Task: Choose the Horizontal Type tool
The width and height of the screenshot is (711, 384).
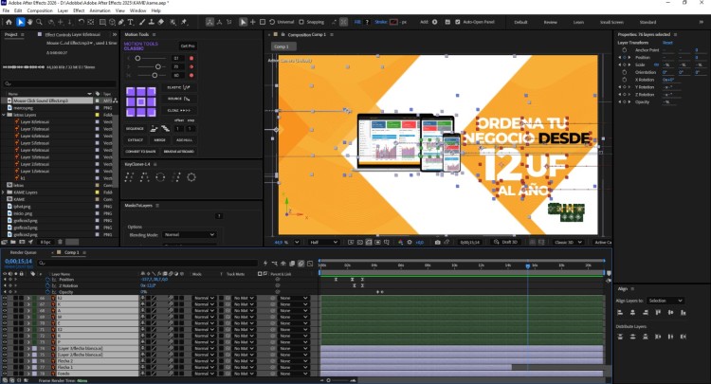Action: pos(131,22)
